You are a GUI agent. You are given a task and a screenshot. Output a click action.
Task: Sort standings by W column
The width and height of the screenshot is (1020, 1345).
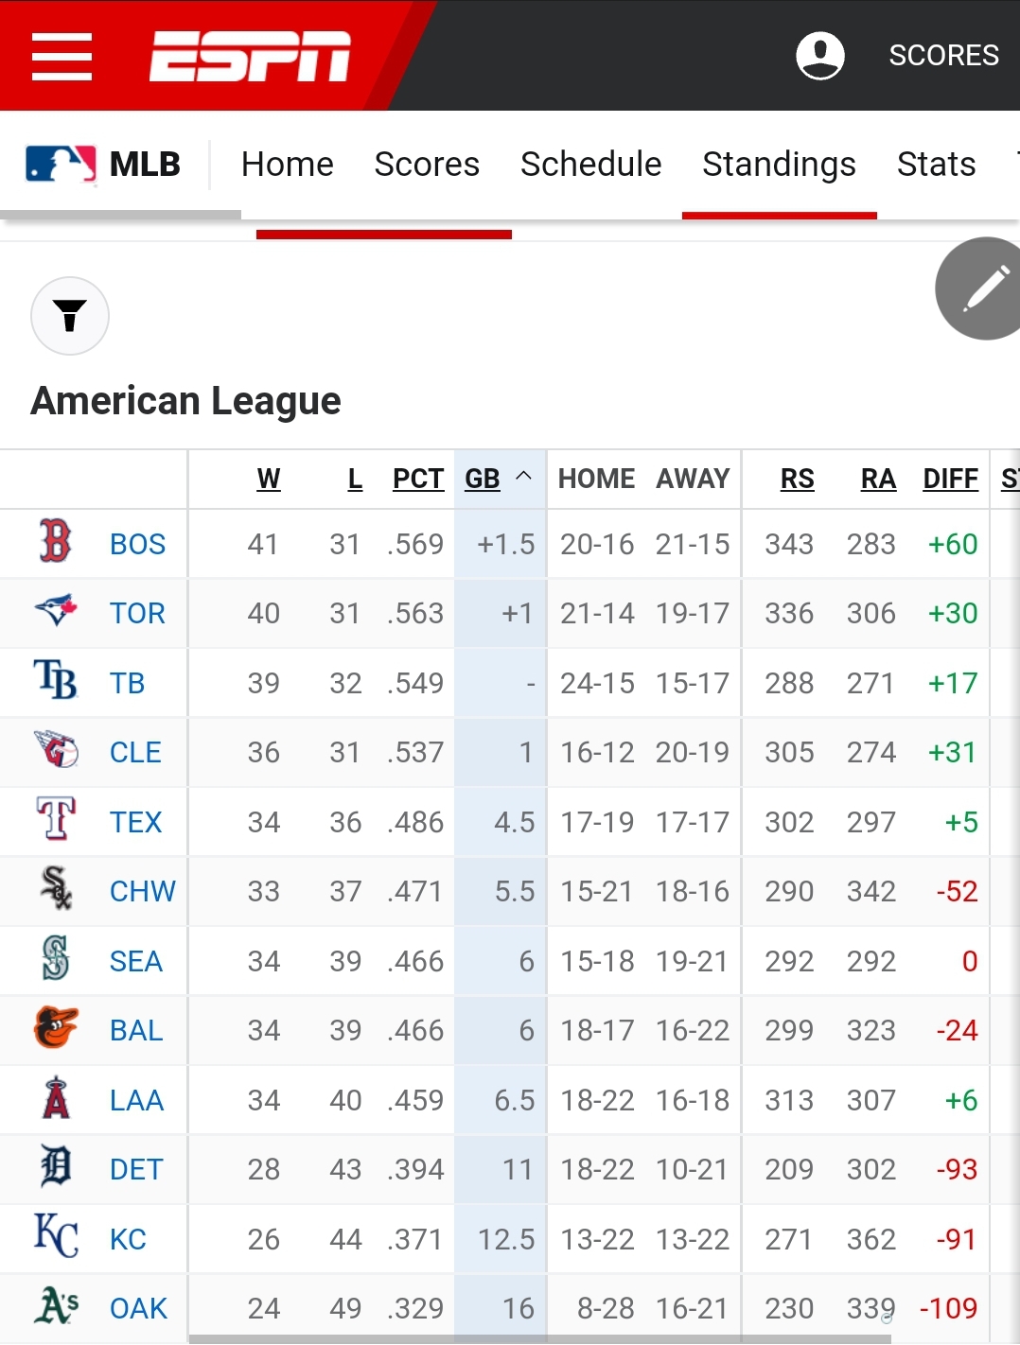click(x=269, y=479)
